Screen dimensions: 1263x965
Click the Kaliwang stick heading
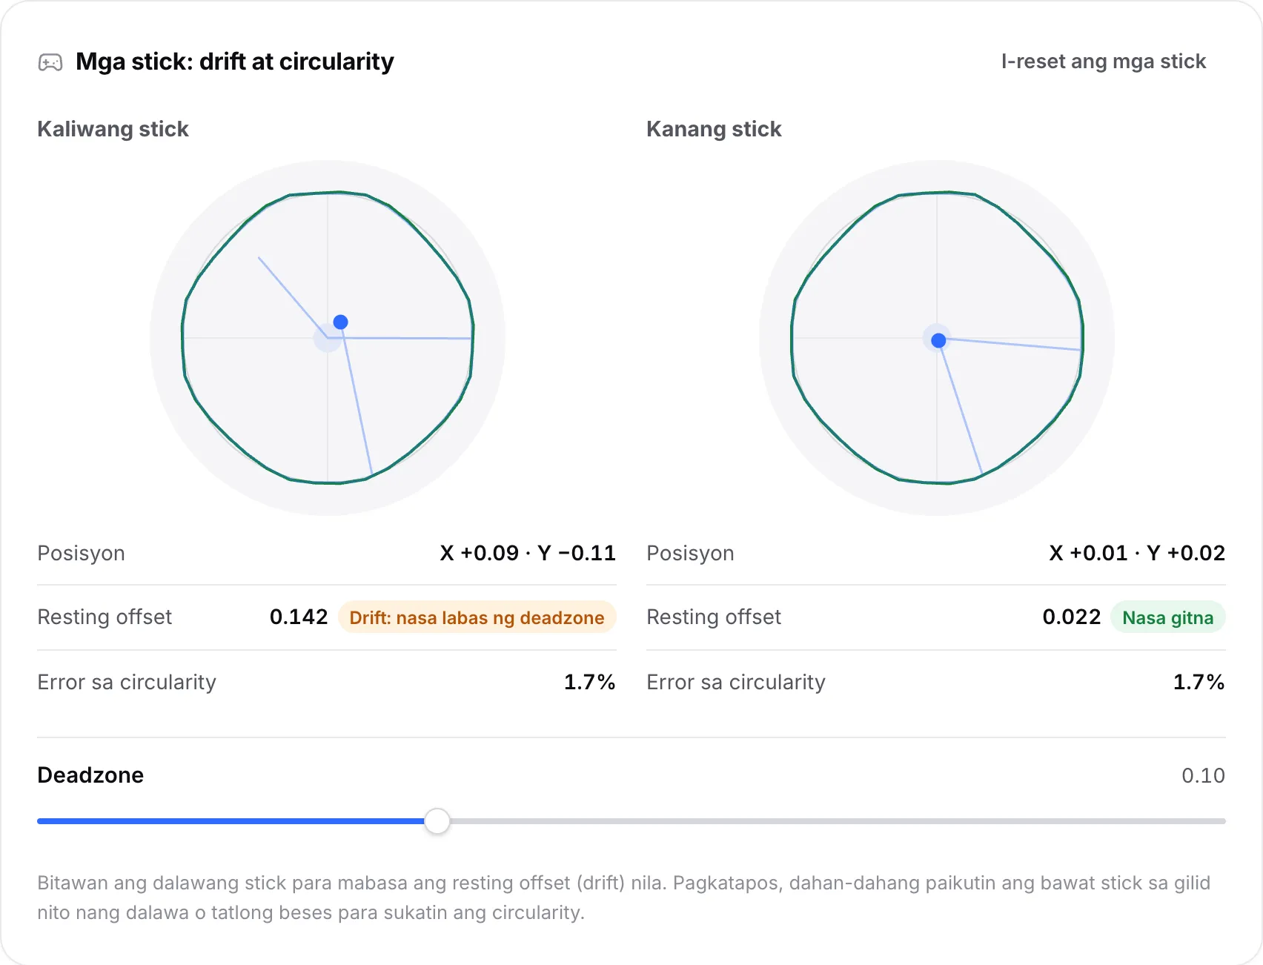point(113,129)
